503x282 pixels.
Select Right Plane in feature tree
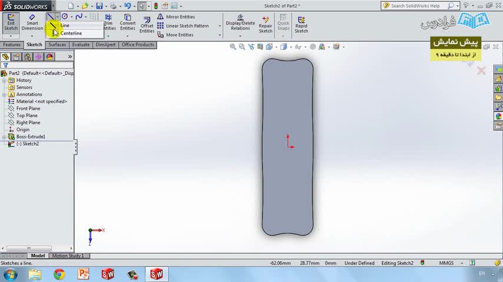coord(24,123)
